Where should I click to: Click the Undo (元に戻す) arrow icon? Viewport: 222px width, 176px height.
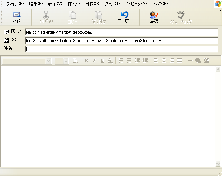click(125, 15)
